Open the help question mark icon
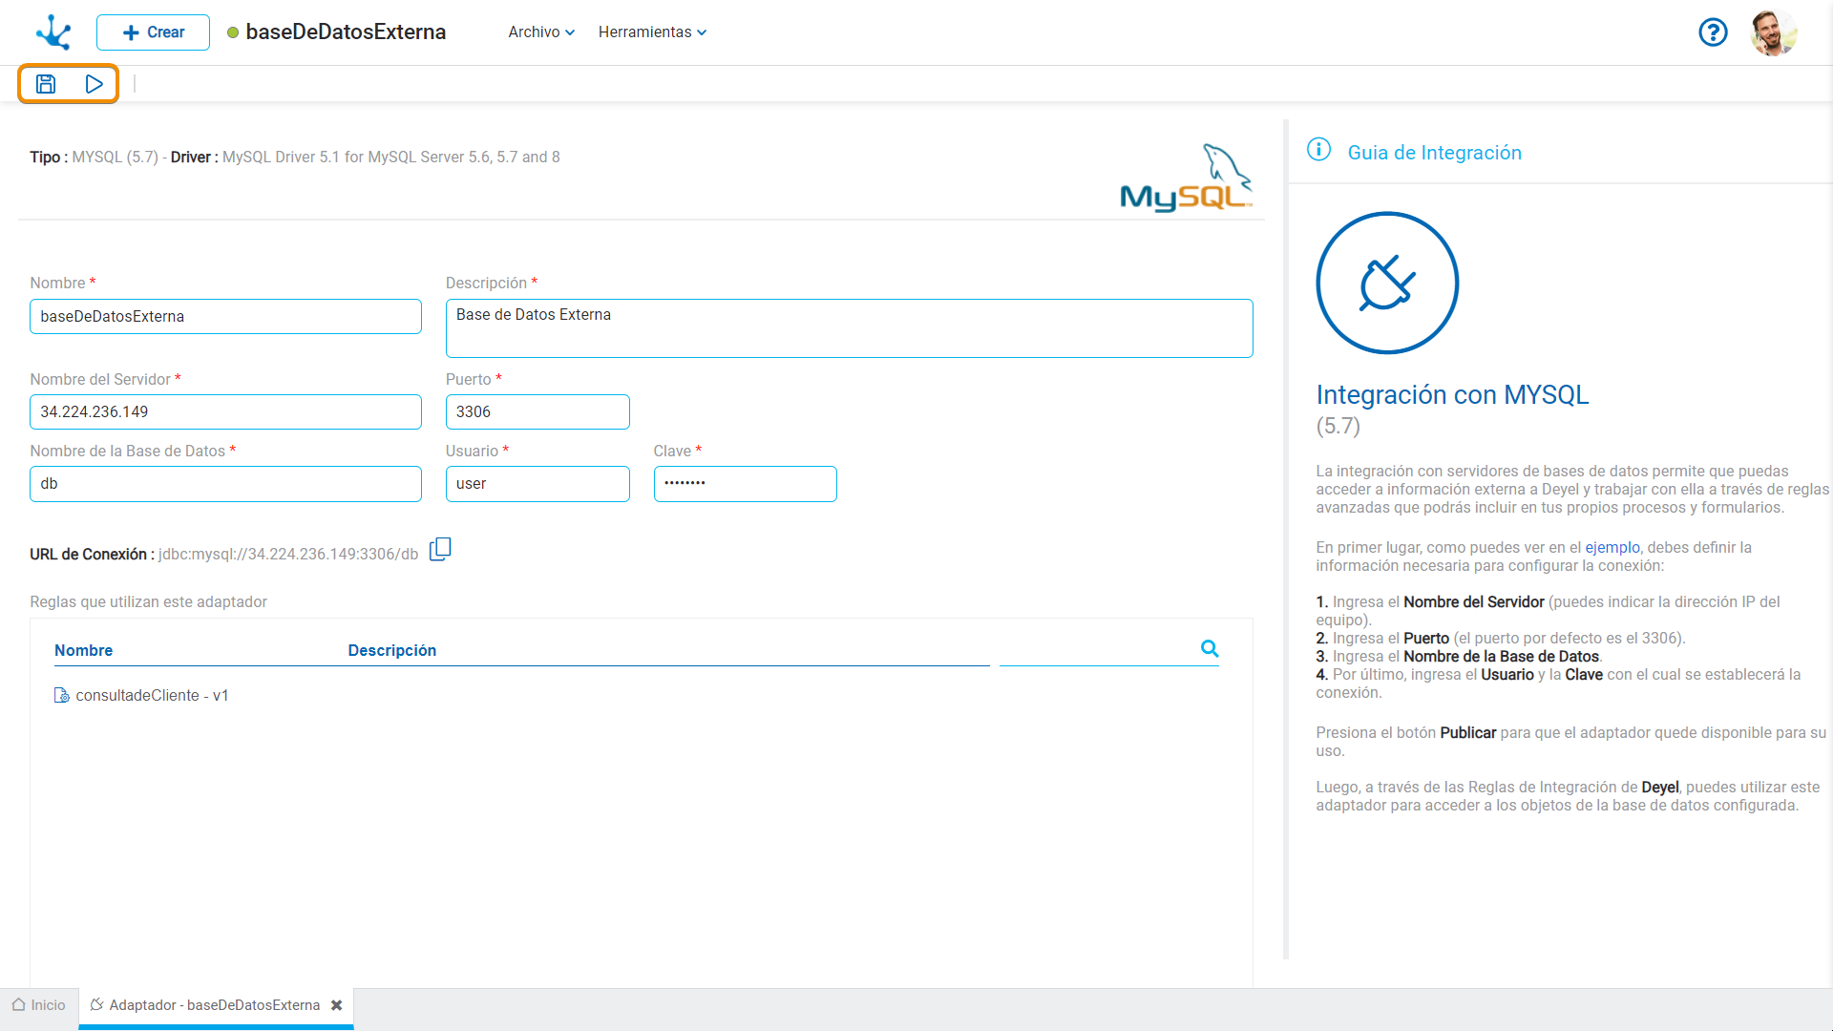1833x1031 pixels. [x=1713, y=32]
